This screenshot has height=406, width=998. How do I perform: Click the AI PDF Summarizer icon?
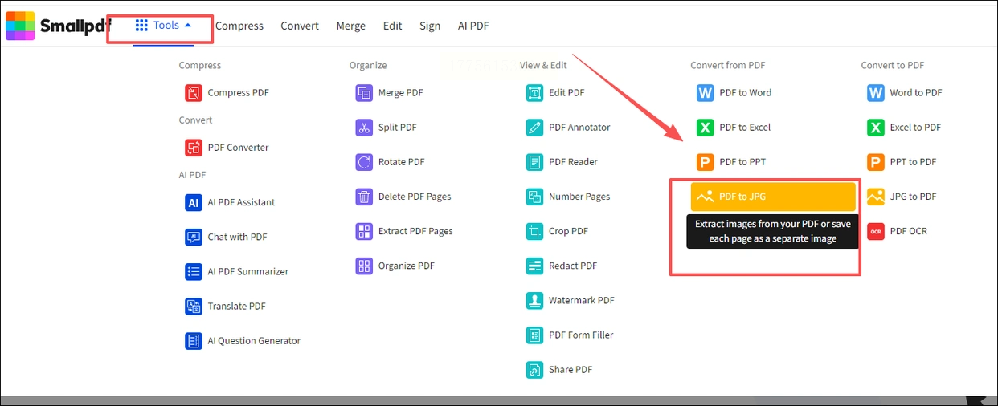[x=194, y=271]
